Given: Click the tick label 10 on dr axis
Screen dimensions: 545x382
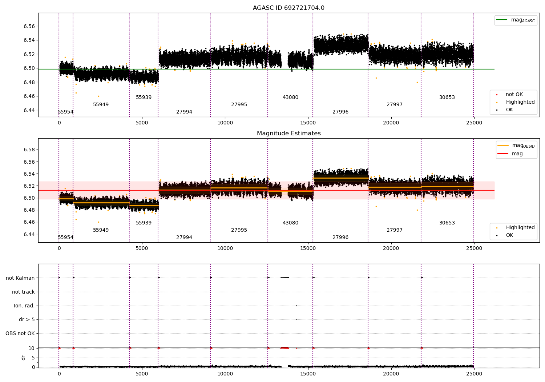Looking at the screenshot, I should 32,348.
